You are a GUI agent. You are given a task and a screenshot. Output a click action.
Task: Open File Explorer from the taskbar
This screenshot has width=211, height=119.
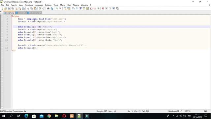[57, 116]
